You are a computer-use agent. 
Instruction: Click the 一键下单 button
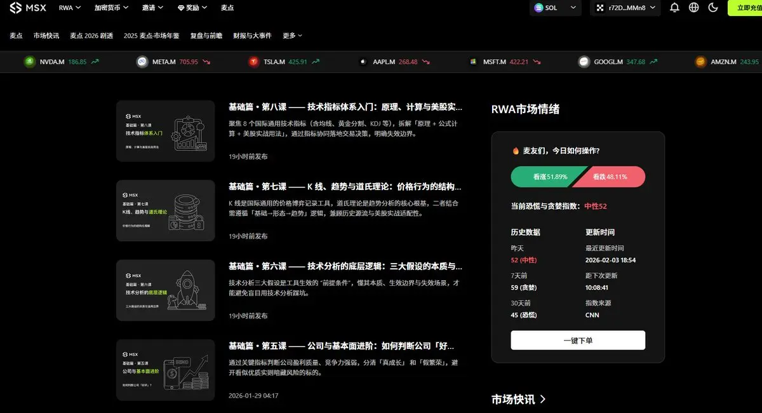[x=578, y=340]
